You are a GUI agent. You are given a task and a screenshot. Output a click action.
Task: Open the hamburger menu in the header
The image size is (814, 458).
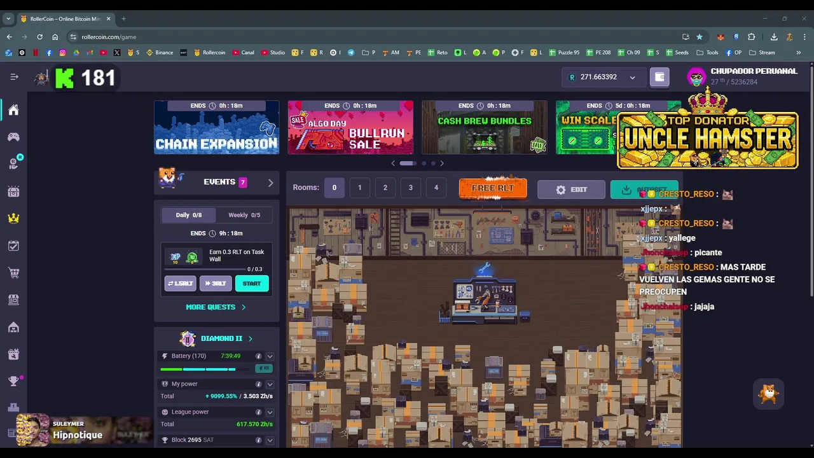14,77
